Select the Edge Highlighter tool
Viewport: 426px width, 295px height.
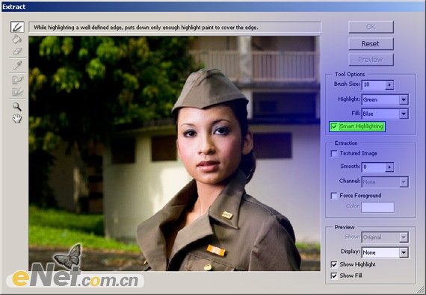pyautogui.click(x=17, y=27)
